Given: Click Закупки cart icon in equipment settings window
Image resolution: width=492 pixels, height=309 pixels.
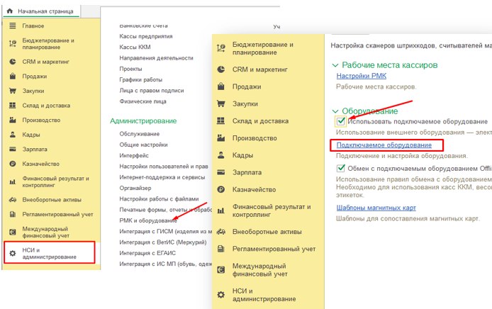Looking at the screenshot, I should click(x=221, y=103).
